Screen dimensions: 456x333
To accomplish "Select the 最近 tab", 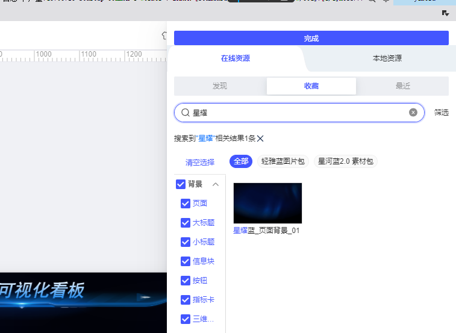I will (403, 86).
